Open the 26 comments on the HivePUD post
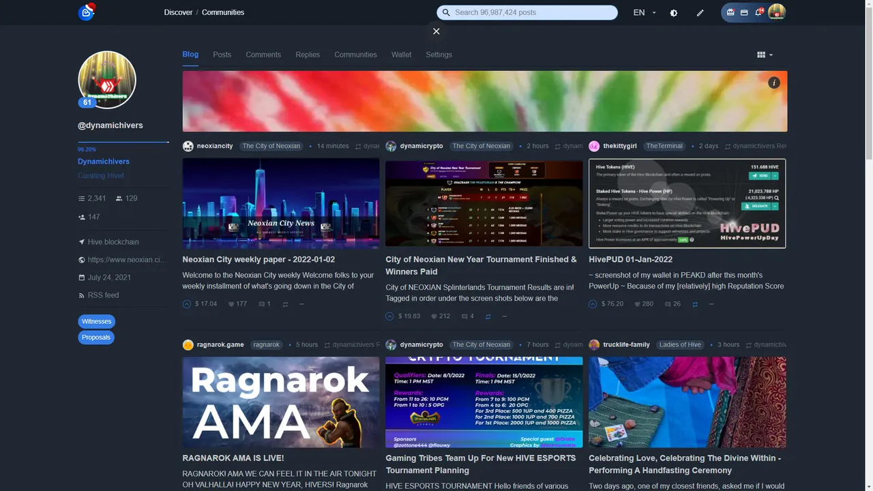 point(673,304)
